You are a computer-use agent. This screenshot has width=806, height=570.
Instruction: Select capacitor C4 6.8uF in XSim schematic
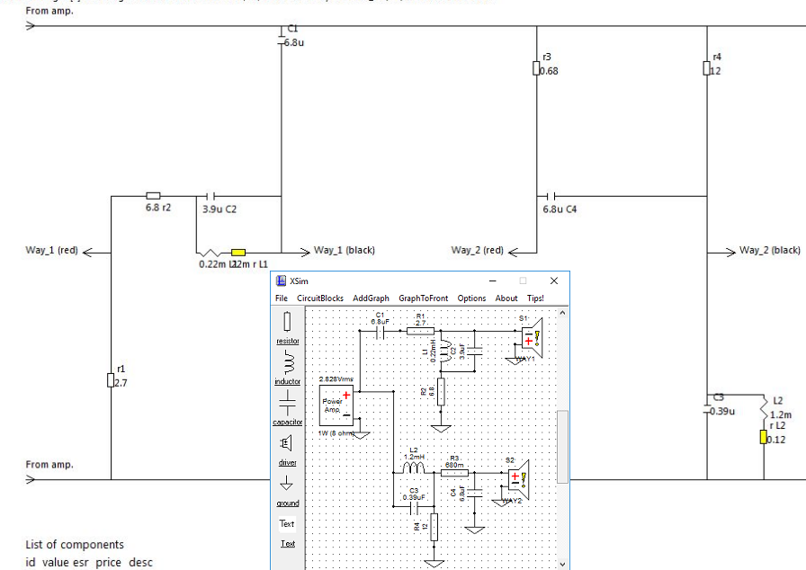pyautogui.click(x=474, y=493)
